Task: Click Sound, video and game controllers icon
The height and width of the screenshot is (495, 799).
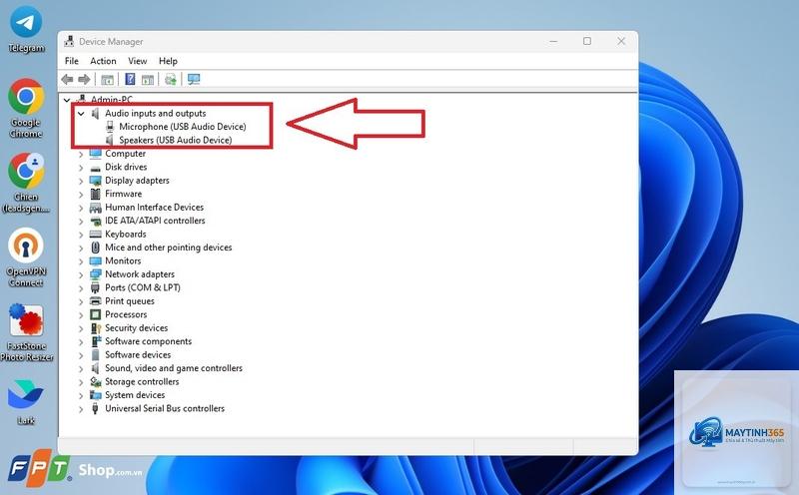Action: 95,368
